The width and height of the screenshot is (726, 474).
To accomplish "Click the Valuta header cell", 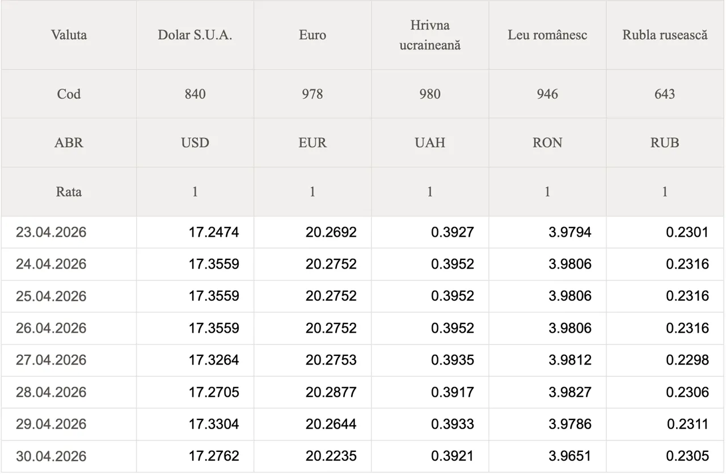I will (69, 35).
